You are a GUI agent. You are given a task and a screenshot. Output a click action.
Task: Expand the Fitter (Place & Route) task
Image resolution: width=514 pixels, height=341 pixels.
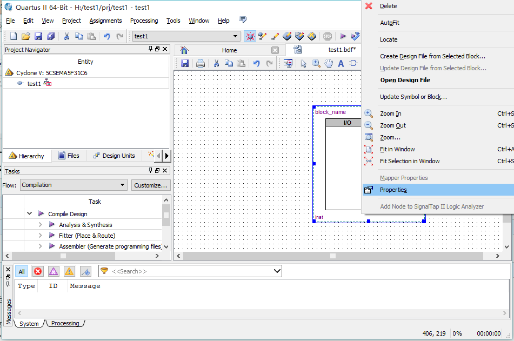41,236
